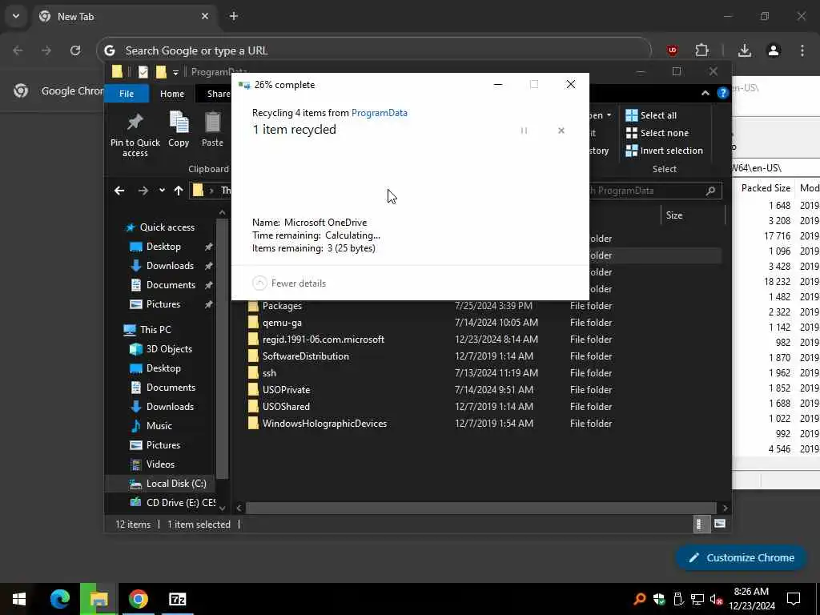Reload the Chrome page
Image resolution: width=820 pixels, height=615 pixels.
click(x=75, y=50)
